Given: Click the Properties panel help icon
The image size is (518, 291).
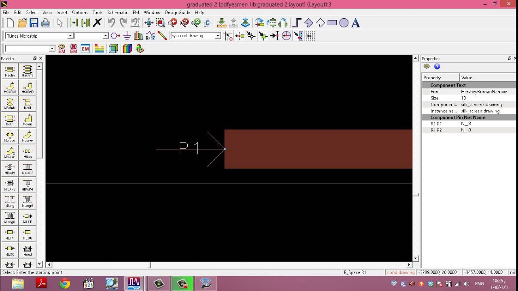Looking at the screenshot, I should 437,67.
